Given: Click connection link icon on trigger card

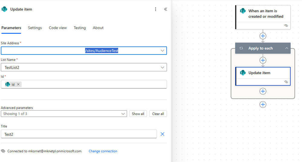Looking at the screenshot, I should (286, 26).
